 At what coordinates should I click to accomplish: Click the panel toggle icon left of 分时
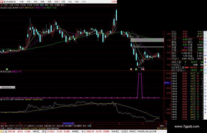coord(2,5)
